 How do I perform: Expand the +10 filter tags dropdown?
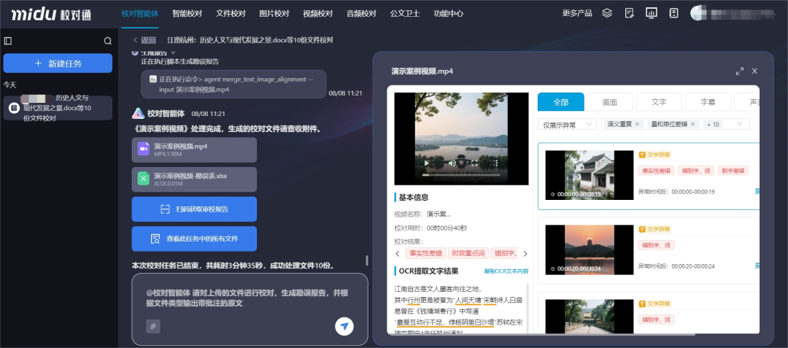727,124
